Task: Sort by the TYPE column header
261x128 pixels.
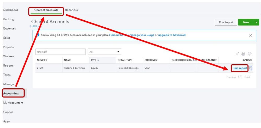Action: (x=95, y=60)
